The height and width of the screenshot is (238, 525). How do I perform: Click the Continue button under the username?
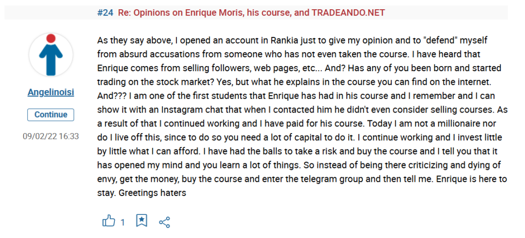[x=51, y=115]
